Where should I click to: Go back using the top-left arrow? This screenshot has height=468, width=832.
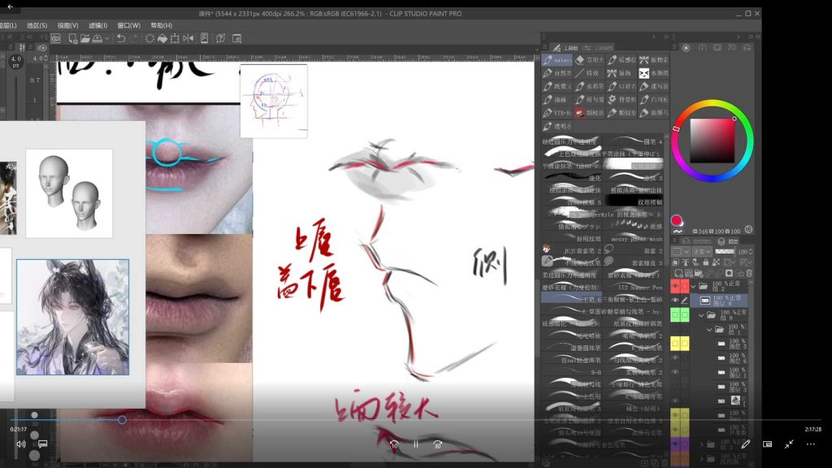tap(10, 6)
